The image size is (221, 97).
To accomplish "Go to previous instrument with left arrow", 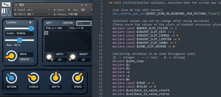I will (81, 5).
